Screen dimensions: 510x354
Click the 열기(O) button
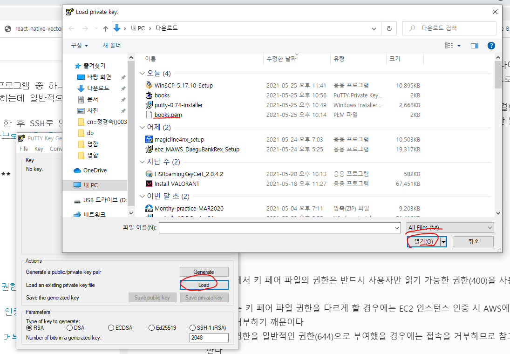(424, 241)
